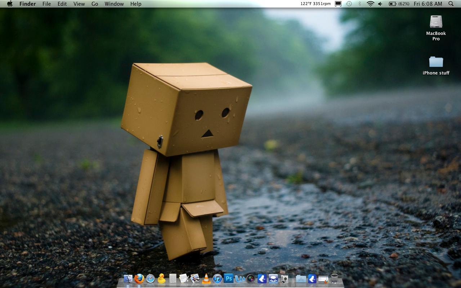Open Safari compass icon in dock
This screenshot has height=288, width=461.
[150, 279]
